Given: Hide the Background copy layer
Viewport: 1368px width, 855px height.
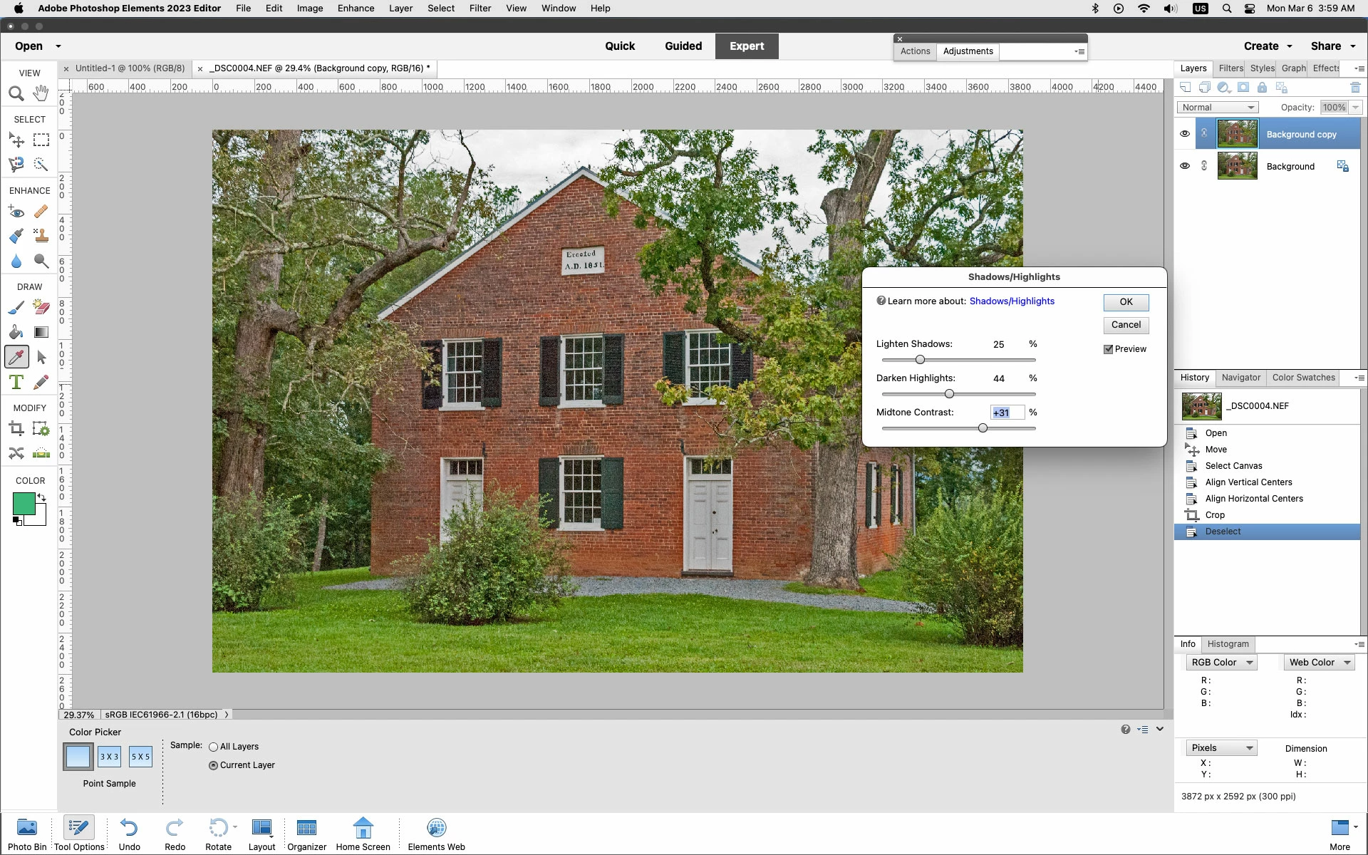Looking at the screenshot, I should click(x=1184, y=134).
